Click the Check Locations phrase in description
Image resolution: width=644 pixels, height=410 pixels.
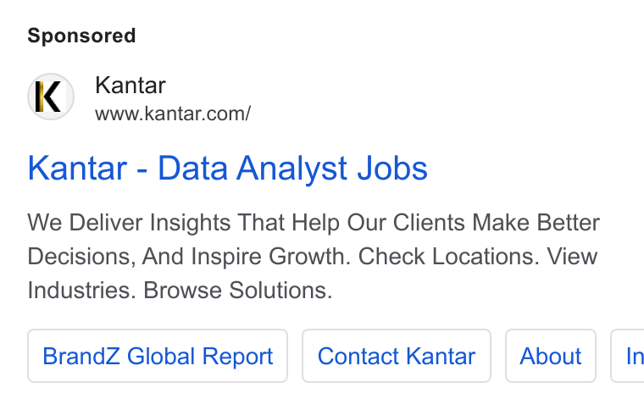tap(448, 257)
